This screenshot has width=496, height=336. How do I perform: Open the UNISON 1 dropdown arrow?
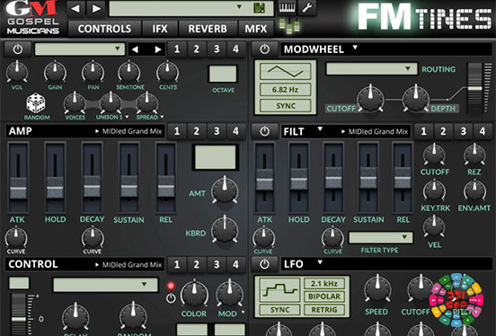click(127, 117)
